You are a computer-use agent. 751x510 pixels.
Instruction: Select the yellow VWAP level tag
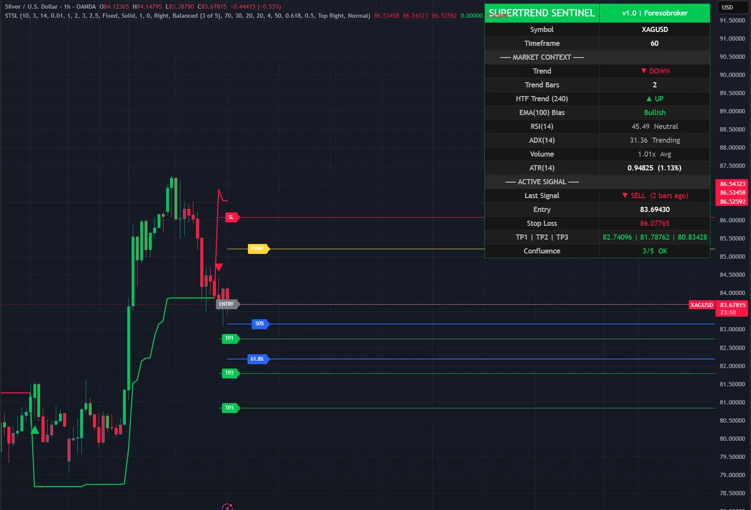pyautogui.click(x=258, y=249)
